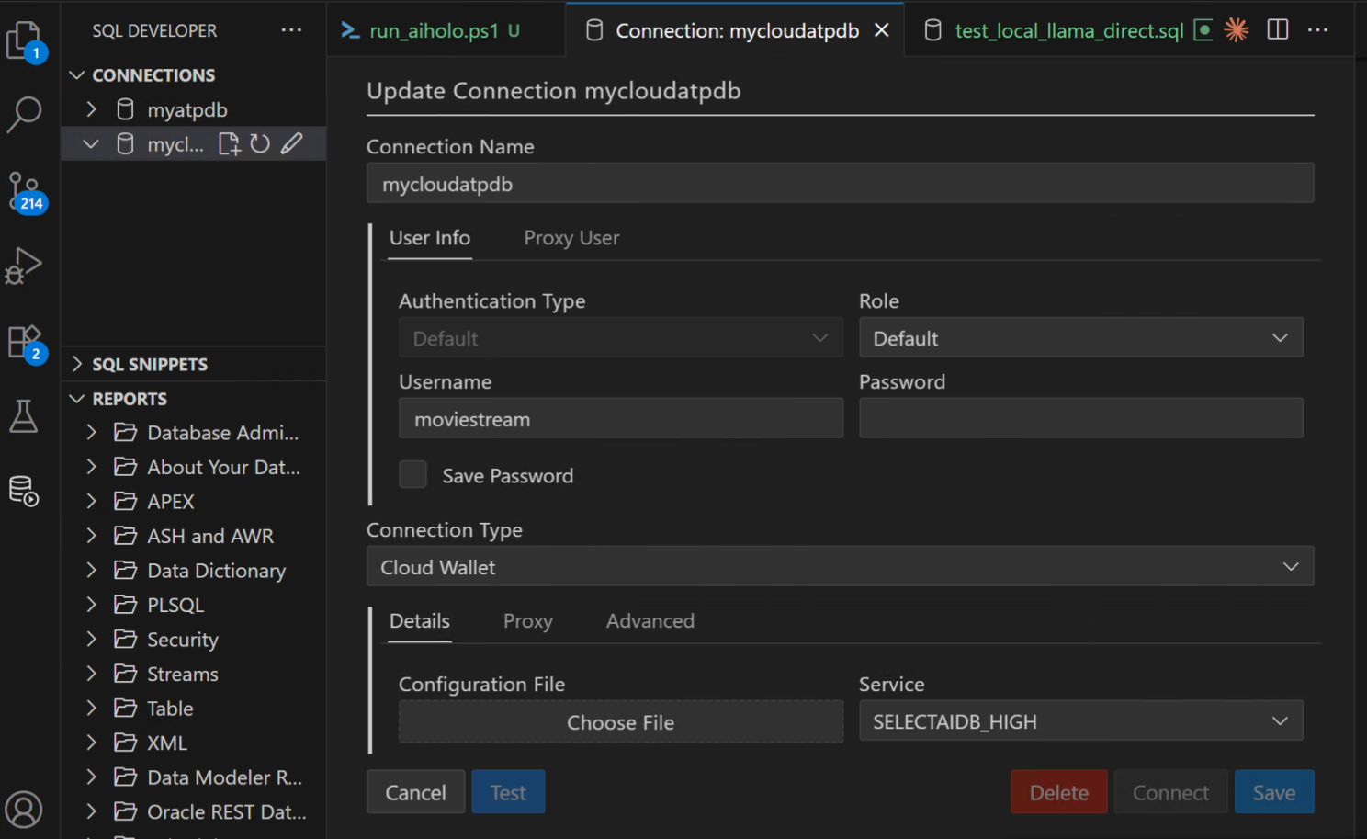Edit the connection using the pencil icon
1367x839 pixels.
click(292, 143)
